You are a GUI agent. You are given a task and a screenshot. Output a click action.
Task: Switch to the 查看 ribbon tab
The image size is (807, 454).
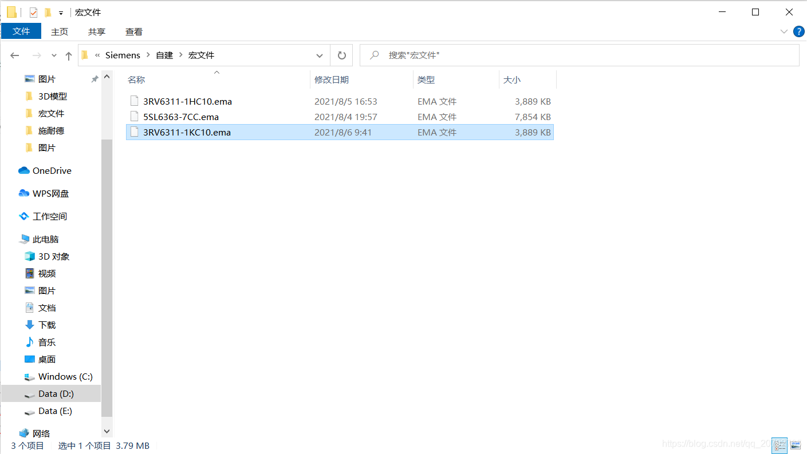click(134, 31)
